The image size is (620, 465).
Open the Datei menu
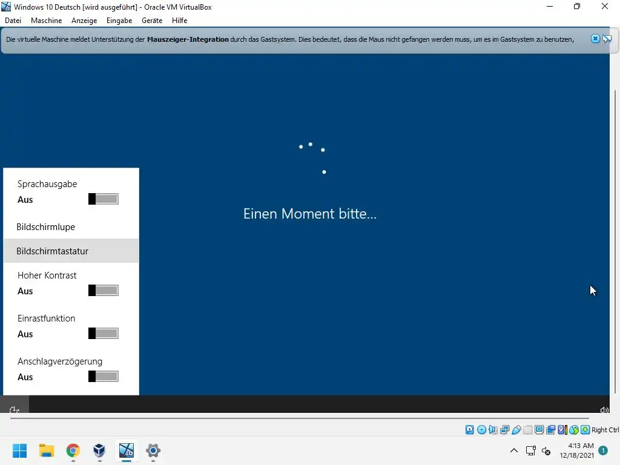pos(13,21)
